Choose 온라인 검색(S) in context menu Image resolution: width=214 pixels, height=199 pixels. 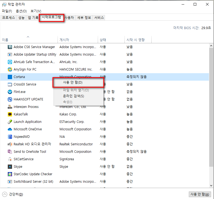pos(78,96)
